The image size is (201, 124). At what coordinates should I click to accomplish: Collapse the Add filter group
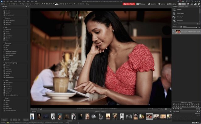[x=3, y=27]
